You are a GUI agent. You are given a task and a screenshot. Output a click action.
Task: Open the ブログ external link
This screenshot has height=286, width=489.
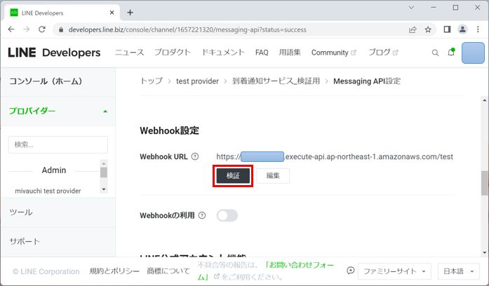click(383, 53)
